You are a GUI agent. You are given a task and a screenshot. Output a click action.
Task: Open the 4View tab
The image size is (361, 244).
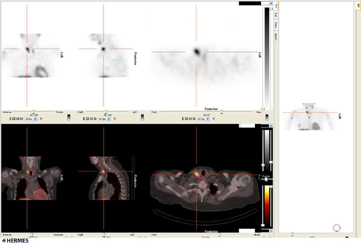pos(276,26)
